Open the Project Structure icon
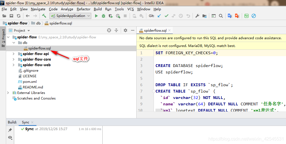The image size is (286, 144). tap(204, 16)
